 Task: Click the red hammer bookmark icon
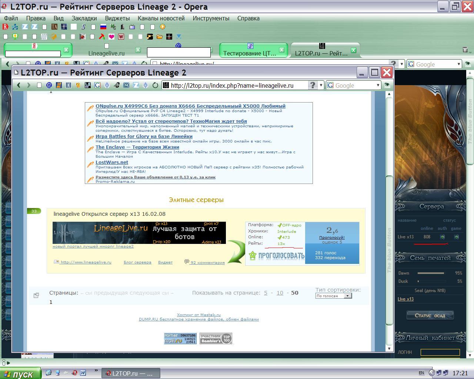click(101, 36)
